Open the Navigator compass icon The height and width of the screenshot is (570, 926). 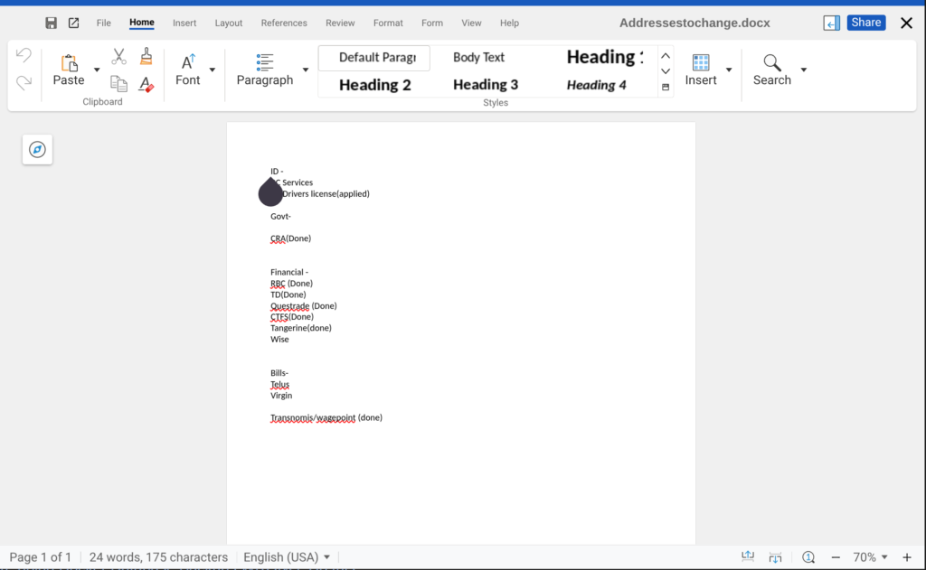pyautogui.click(x=37, y=150)
